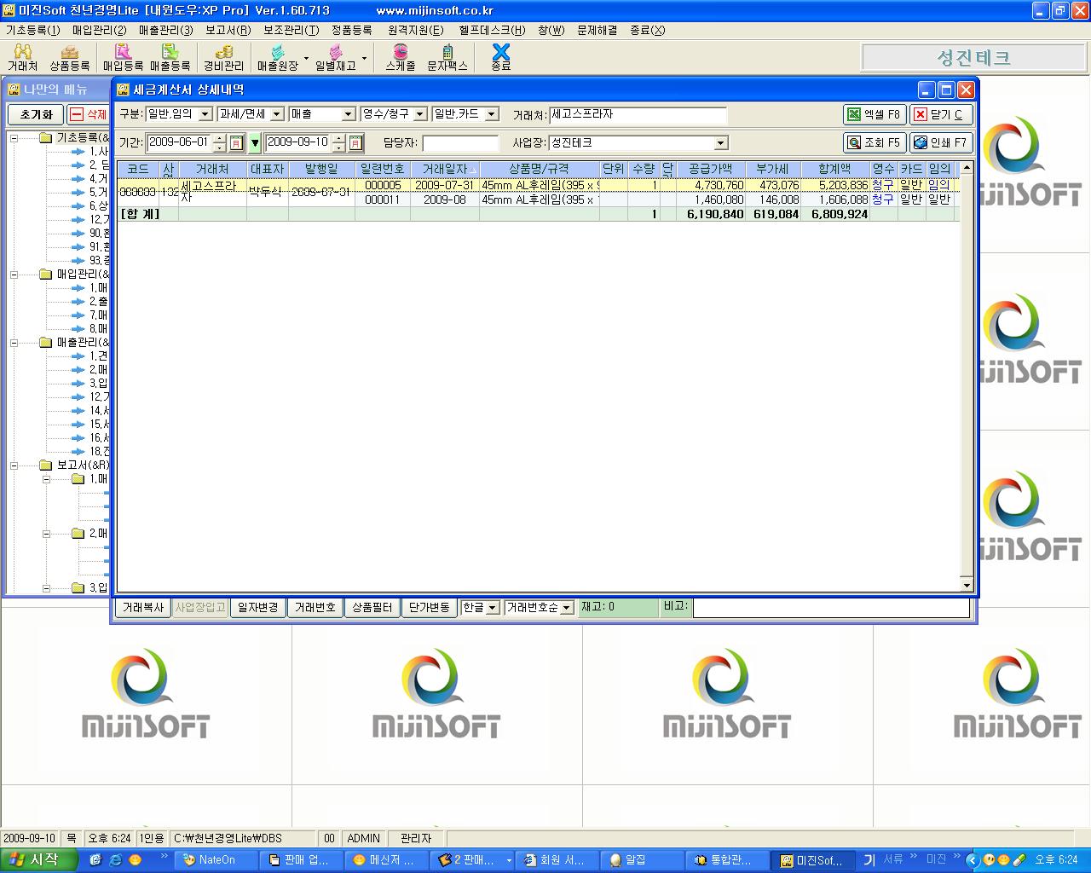The width and height of the screenshot is (1091, 873).
Task: Increment the start date spinner up arrow
Action: (220, 139)
